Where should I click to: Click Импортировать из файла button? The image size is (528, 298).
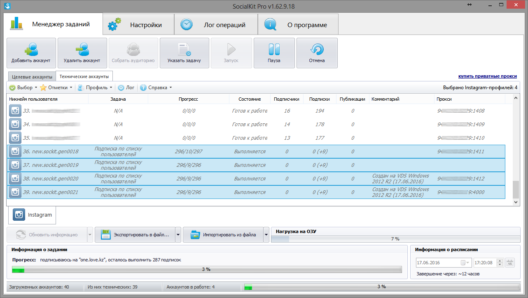(x=223, y=235)
